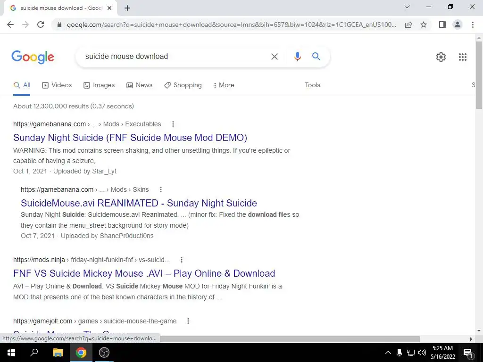This screenshot has width=483, height=362.
Task: Open FNF VS Suicide Mickey Mouse link
Action: click(144, 273)
